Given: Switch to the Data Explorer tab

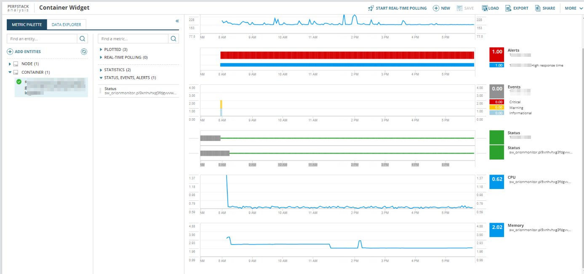Looking at the screenshot, I should click(x=67, y=24).
